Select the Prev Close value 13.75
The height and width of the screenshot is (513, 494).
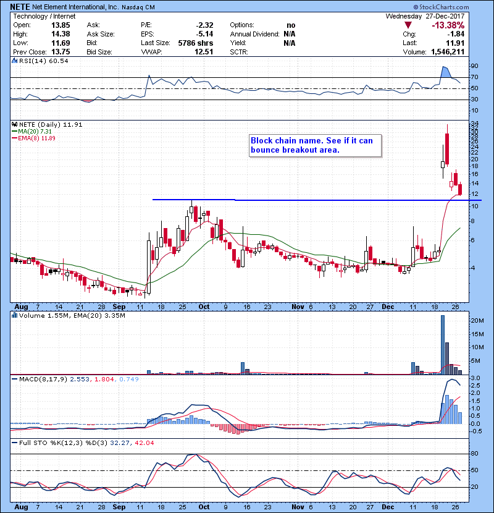tap(61, 52)
